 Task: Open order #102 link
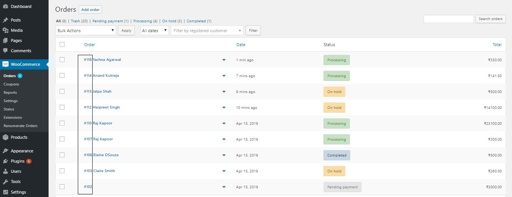(x=88, y=187)
